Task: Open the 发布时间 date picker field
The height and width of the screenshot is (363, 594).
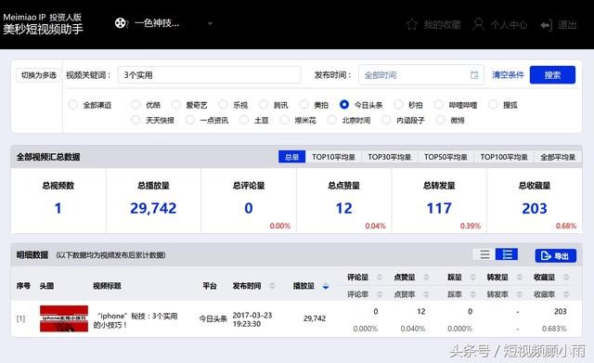Action: 421,75
